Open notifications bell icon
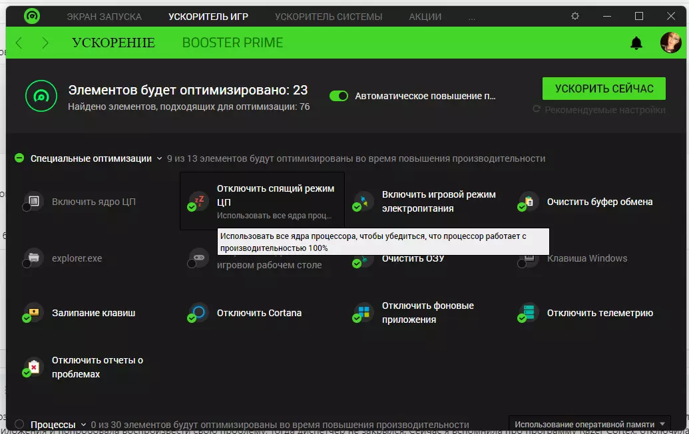The height and width of the screenshot is (434, 689). [636, 43]
